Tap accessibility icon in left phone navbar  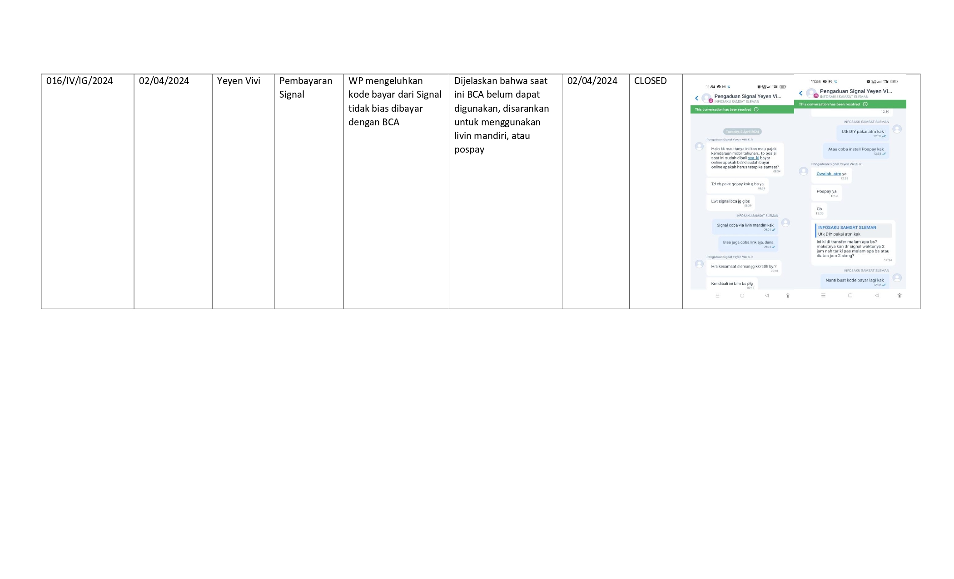(x=788, y=296)
